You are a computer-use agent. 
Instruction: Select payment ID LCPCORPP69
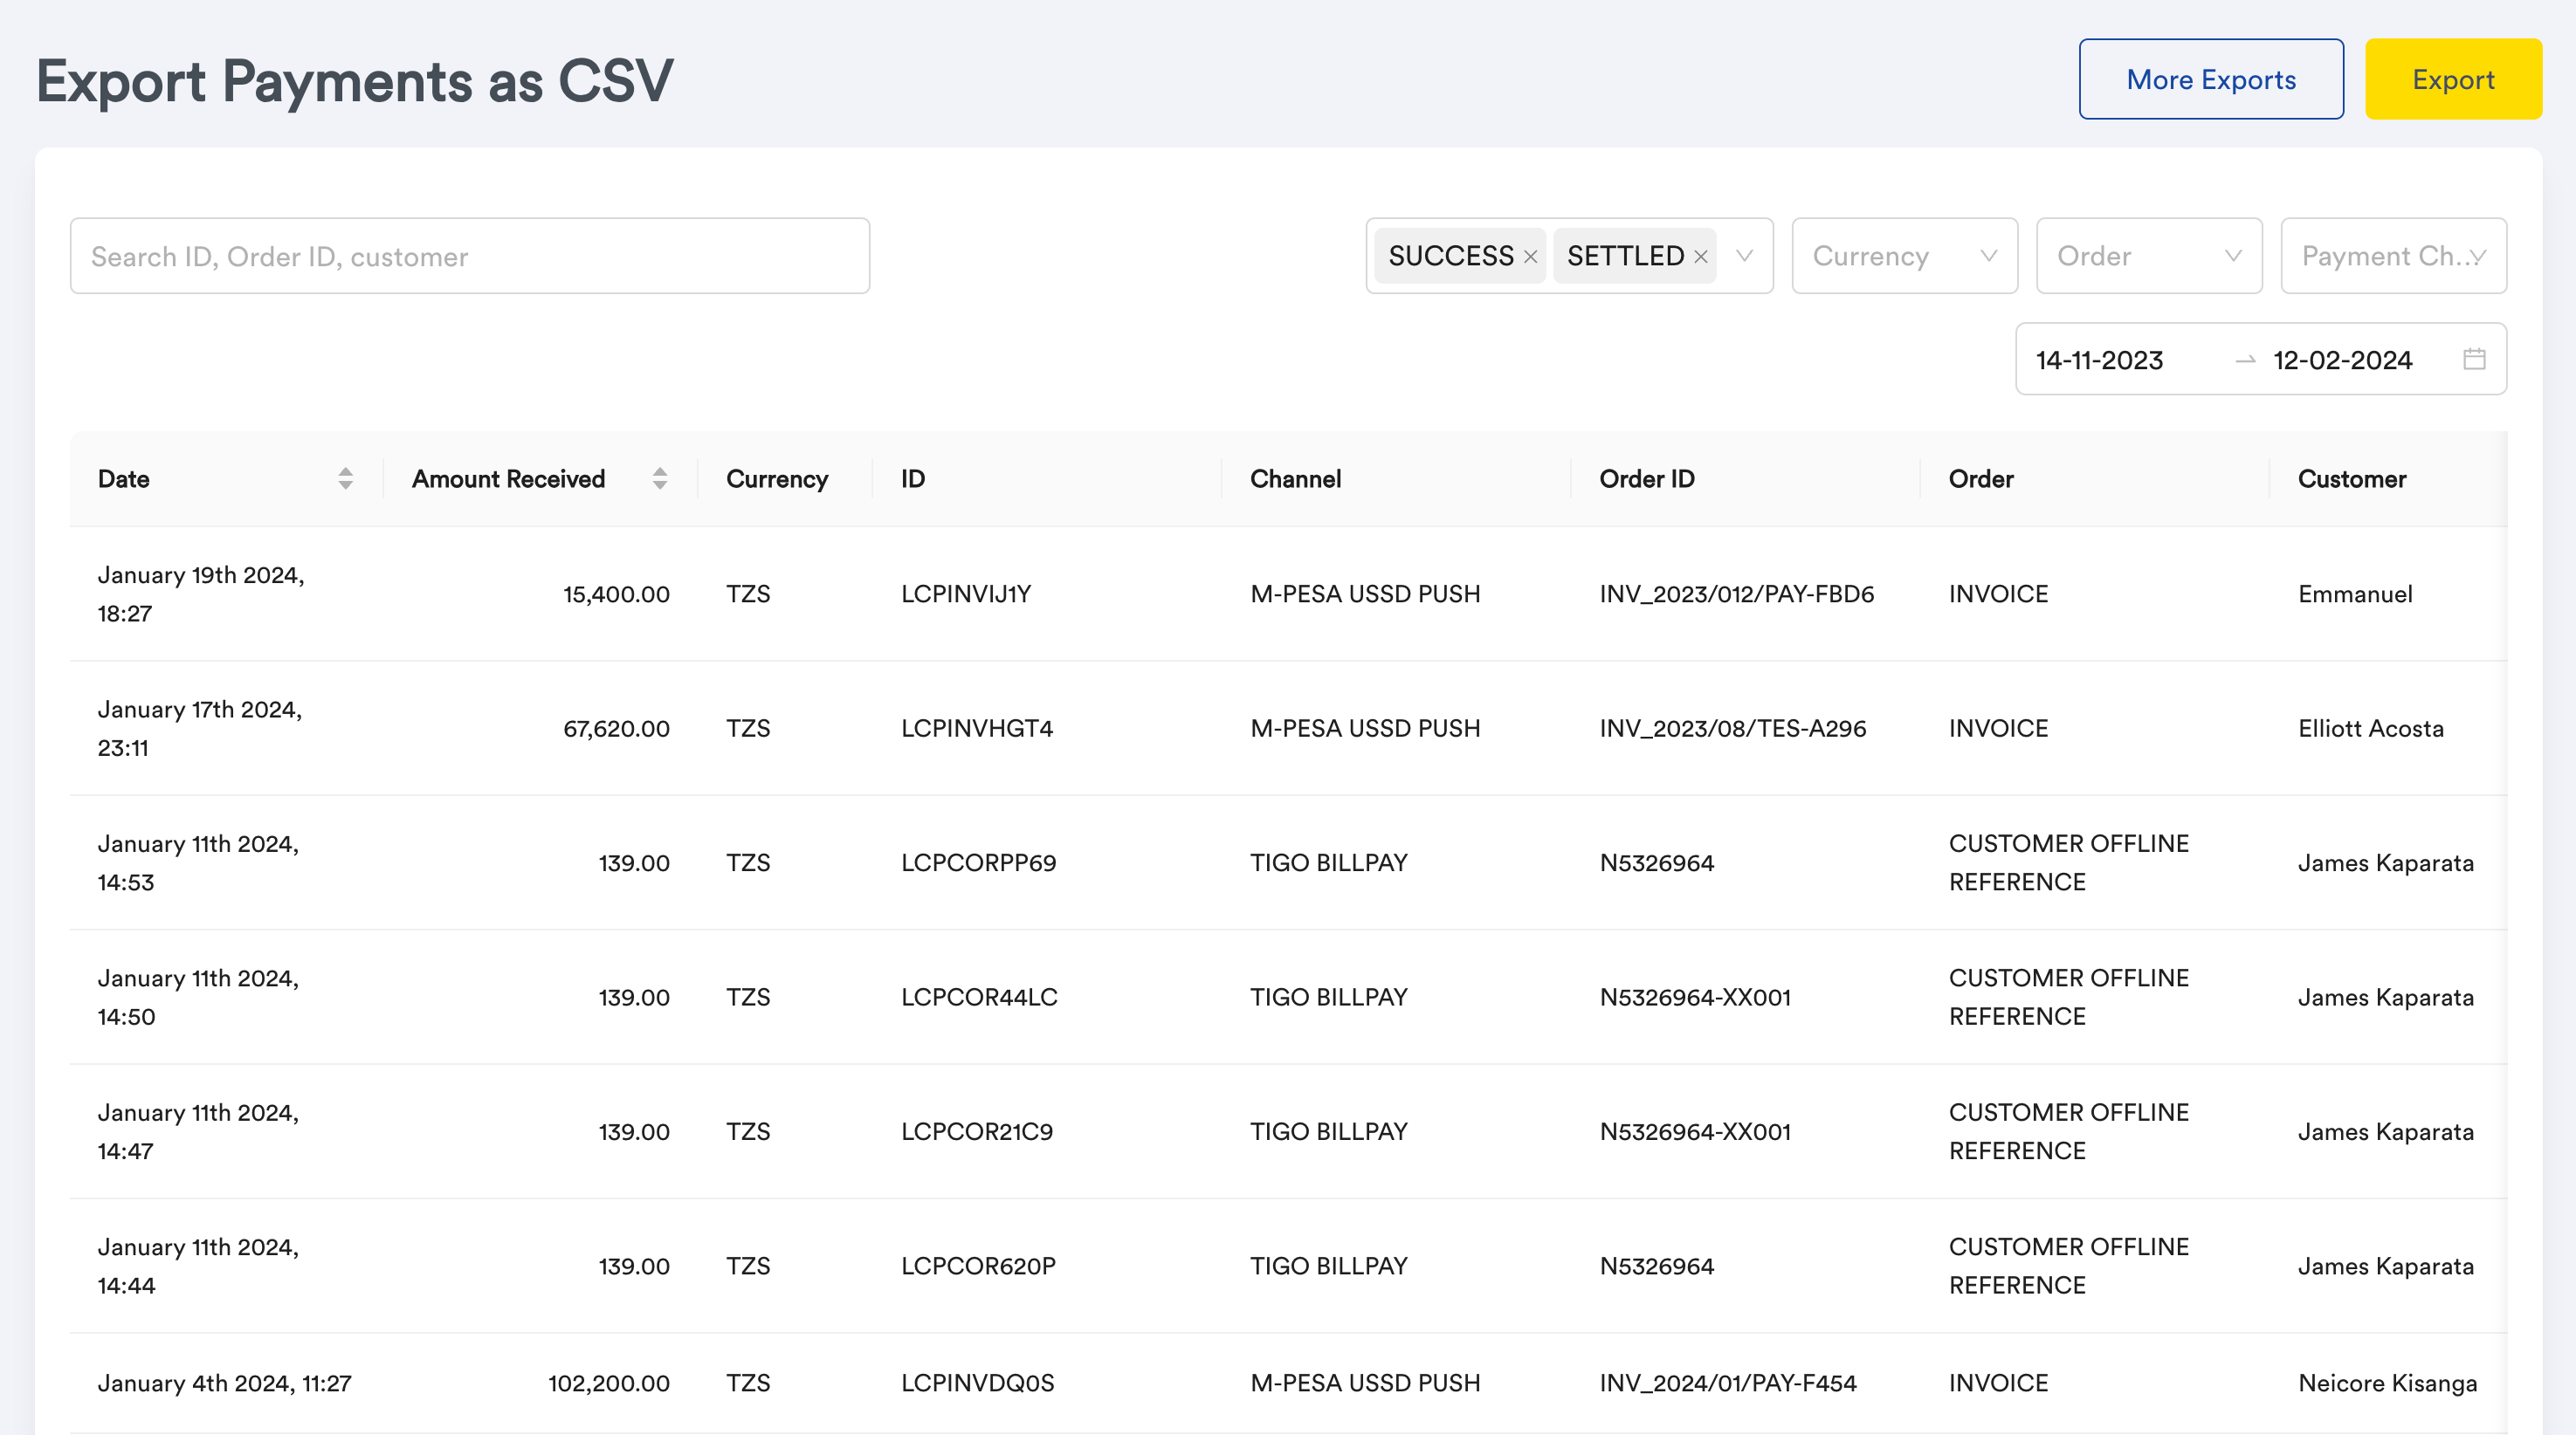(x=978, y=862)
